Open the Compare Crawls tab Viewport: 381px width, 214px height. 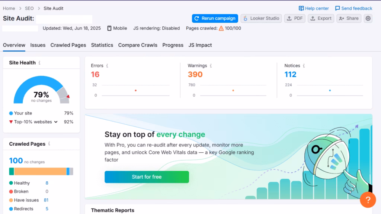[138, 45]
